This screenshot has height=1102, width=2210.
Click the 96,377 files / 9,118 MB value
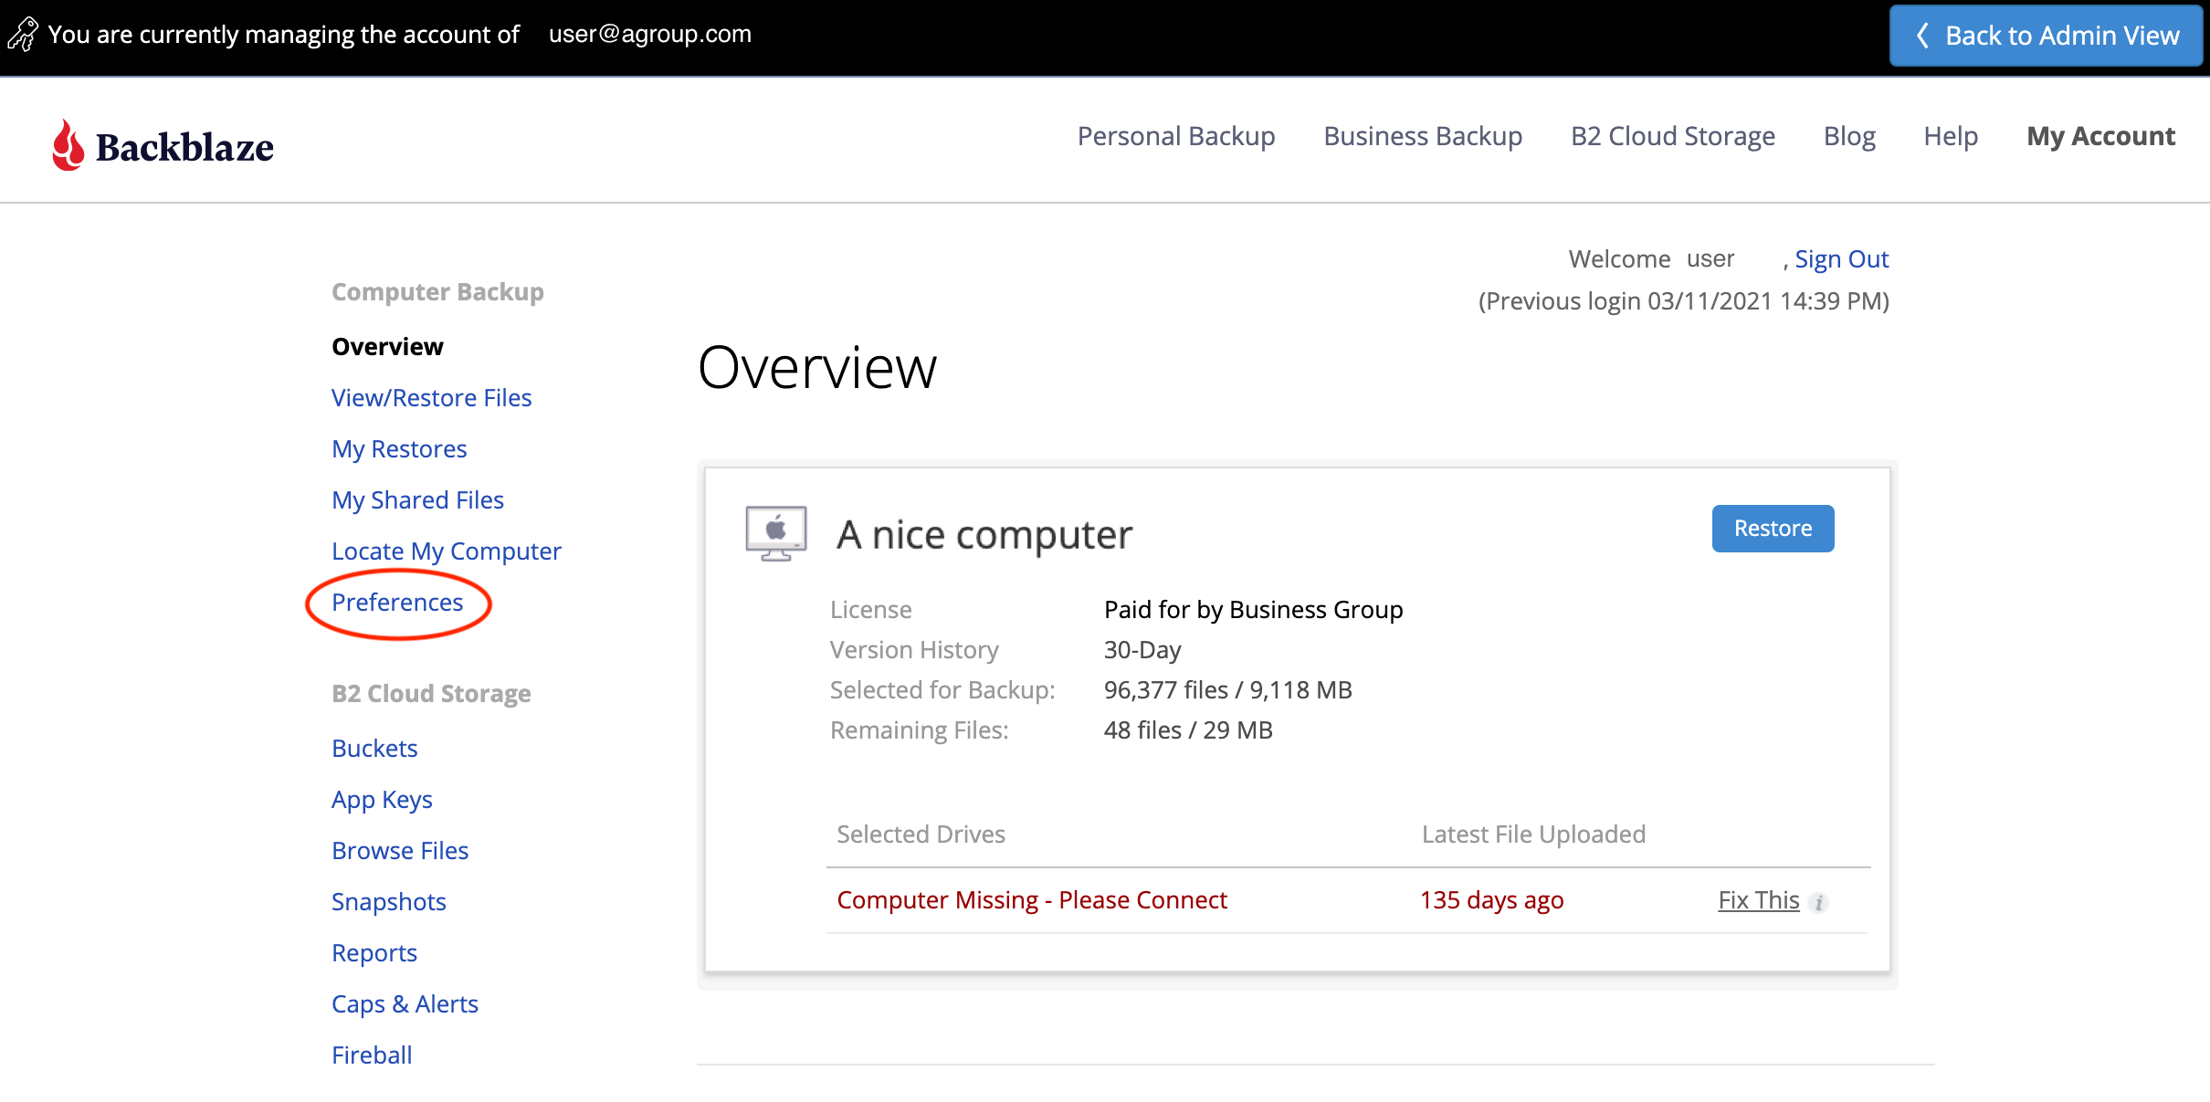pyautogui.click(x=1227, y=690)
